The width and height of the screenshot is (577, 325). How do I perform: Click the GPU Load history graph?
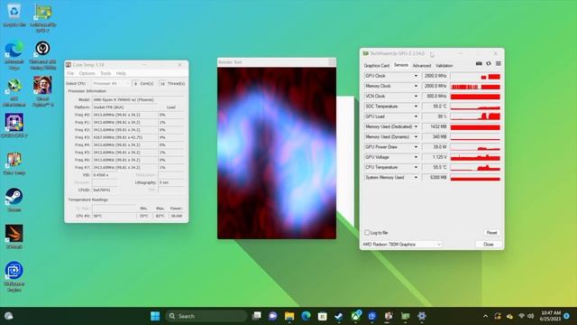click(x=475, y=116)
